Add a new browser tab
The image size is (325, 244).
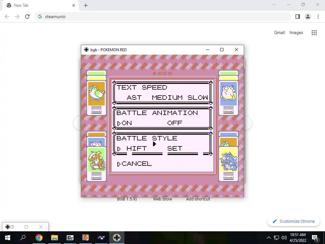(86, 5)
